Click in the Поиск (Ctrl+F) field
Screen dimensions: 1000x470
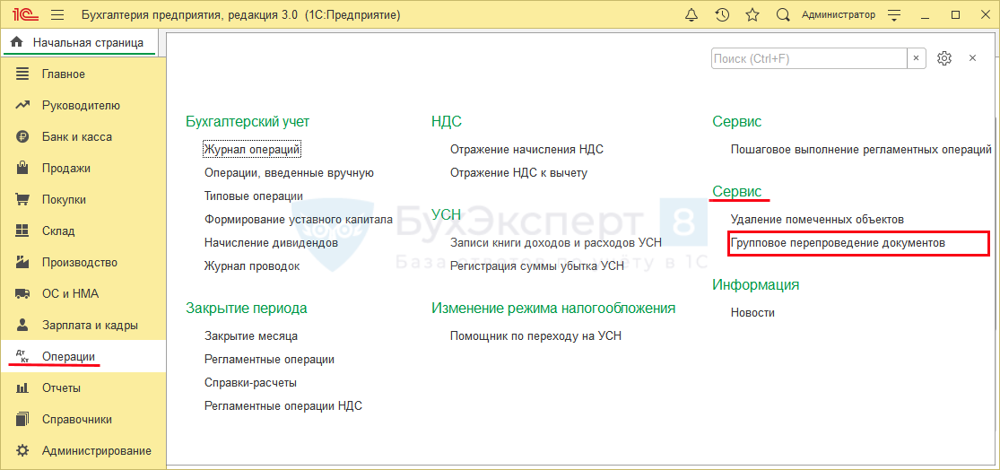click(807, 58)
